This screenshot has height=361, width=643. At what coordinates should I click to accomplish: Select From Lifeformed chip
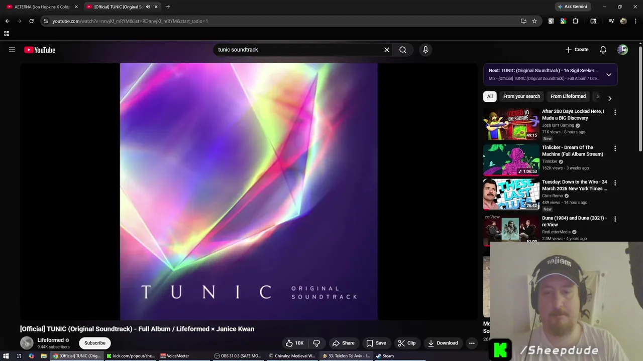click(x=568, y=96)
